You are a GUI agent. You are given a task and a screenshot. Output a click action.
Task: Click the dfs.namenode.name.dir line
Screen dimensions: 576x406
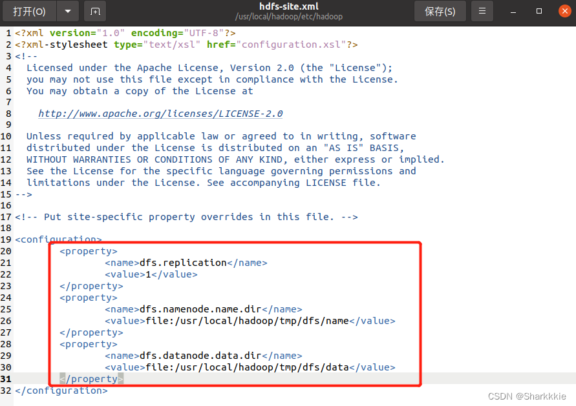(204, 310)
